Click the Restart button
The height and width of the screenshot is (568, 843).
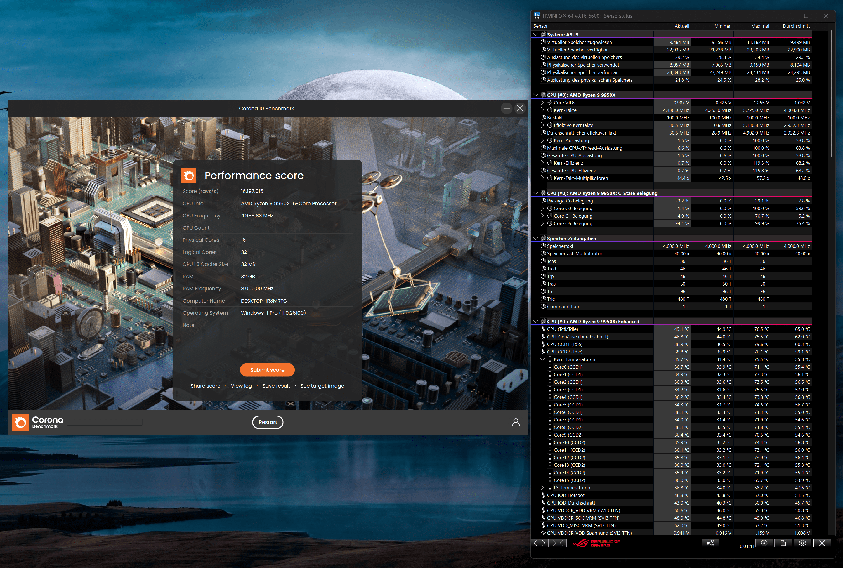268,422
